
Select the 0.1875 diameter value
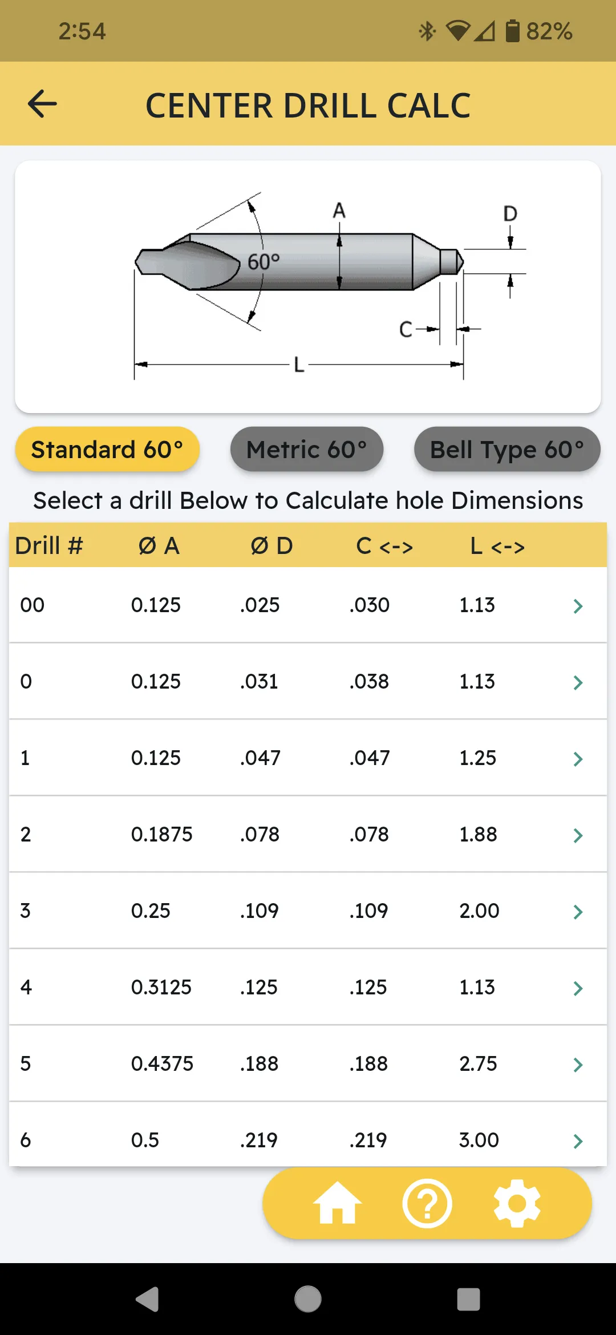point(162,834)
